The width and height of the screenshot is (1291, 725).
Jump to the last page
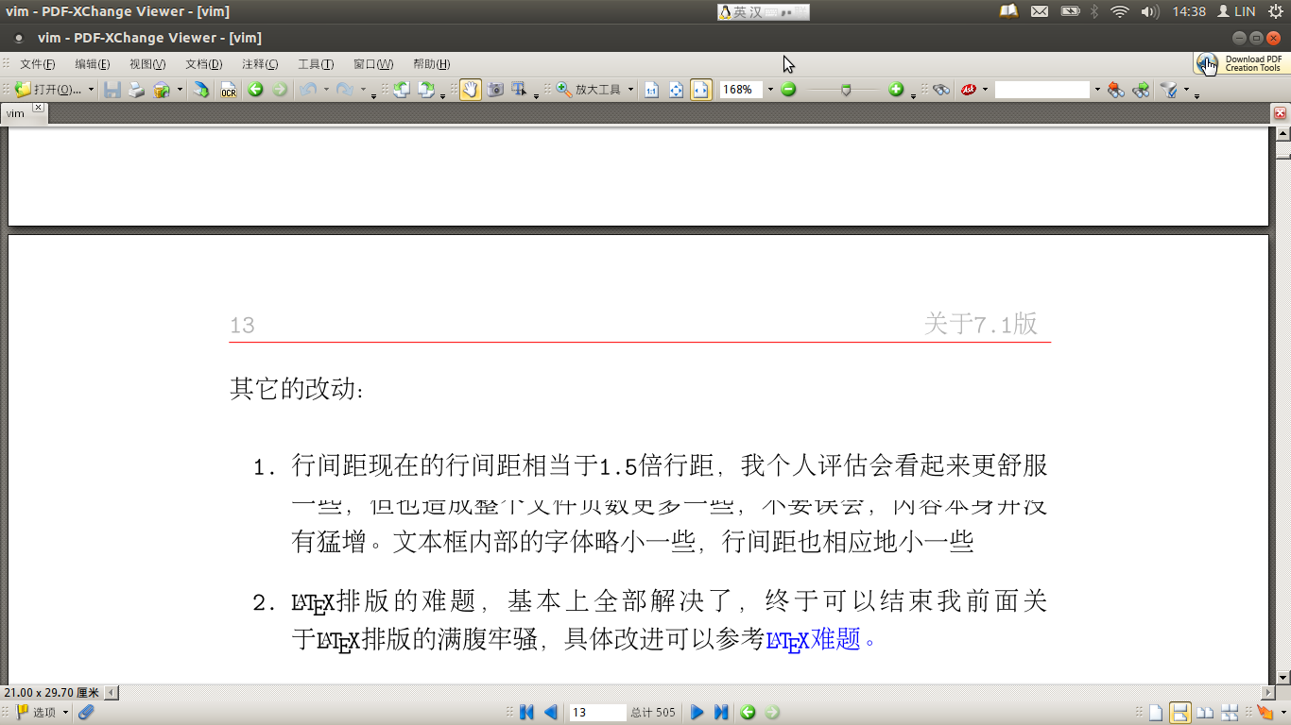coord(721,712)
